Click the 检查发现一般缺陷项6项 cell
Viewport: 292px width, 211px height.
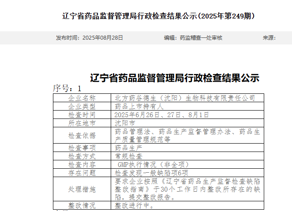151,173
